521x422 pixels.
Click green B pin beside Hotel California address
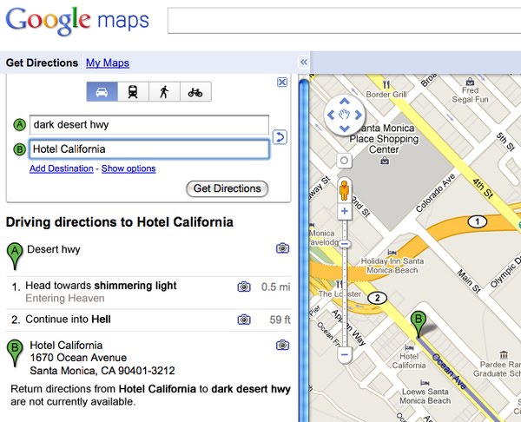pyautogui.click(x=15, y=353)
